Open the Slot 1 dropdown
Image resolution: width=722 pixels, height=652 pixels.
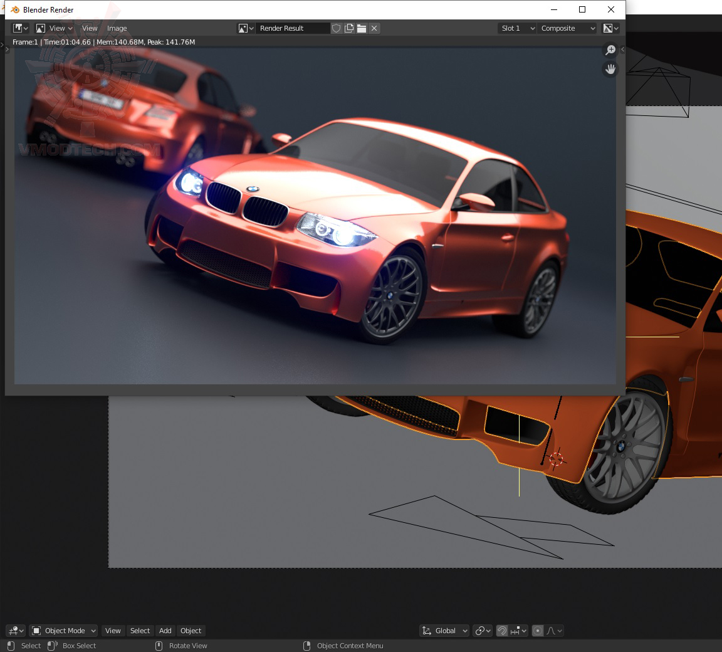[516, 29]
